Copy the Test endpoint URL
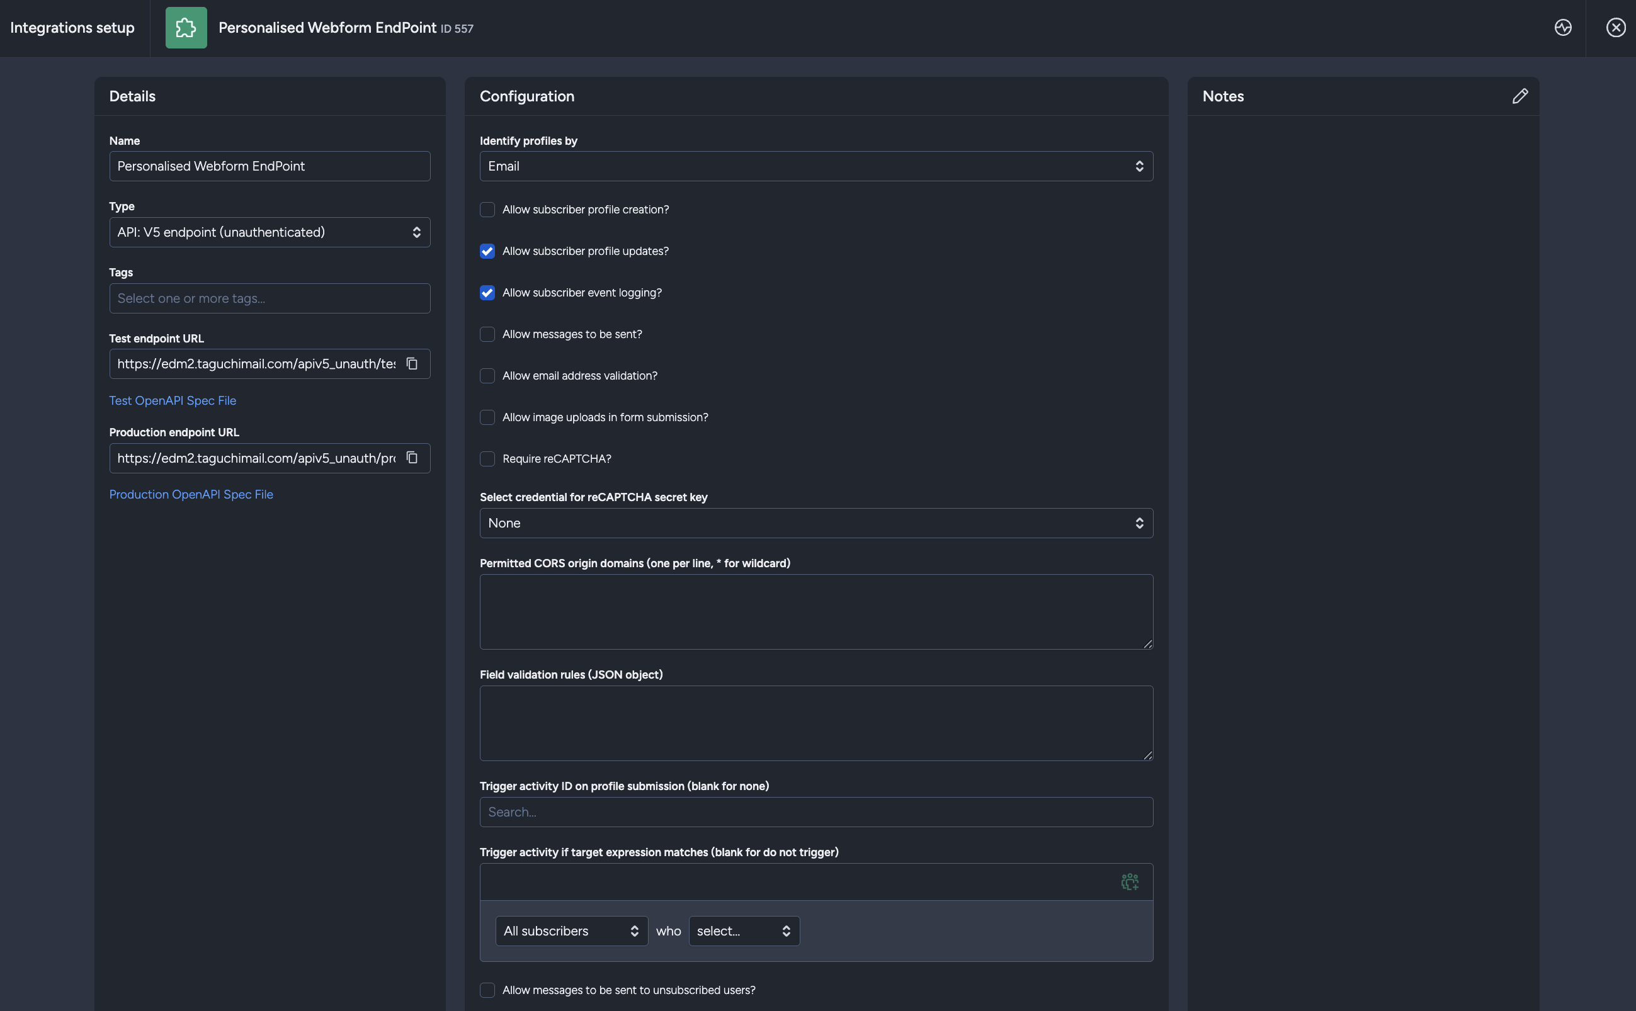Image resolution: width=1636 pixels, height=1011 pixels. pos(412,363)
